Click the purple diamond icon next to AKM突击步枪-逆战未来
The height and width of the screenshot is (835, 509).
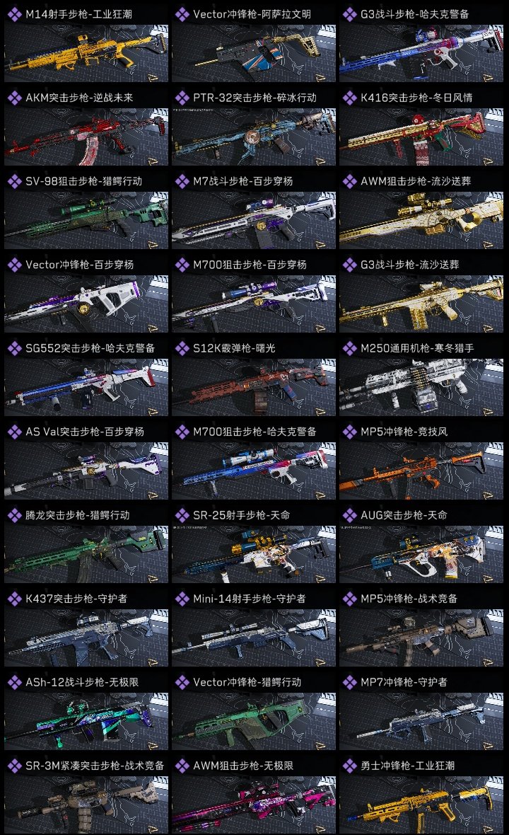click(x=14, y=98)
